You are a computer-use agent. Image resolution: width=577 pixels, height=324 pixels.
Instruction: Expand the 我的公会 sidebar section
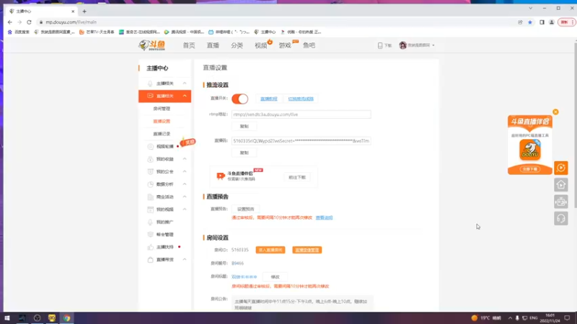pos(185,171)
